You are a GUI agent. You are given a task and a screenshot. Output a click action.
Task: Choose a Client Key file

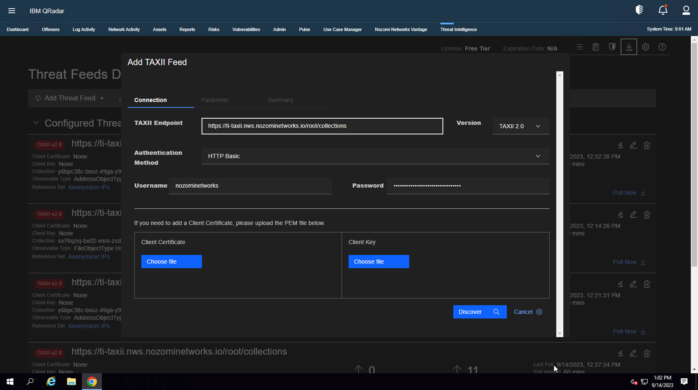click(x=379, y=262)
